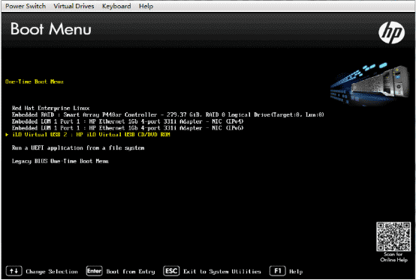Select Red Hat Enterprise Linux boot entry
This screenshot has width=416, height=280.
coord(50,108)
